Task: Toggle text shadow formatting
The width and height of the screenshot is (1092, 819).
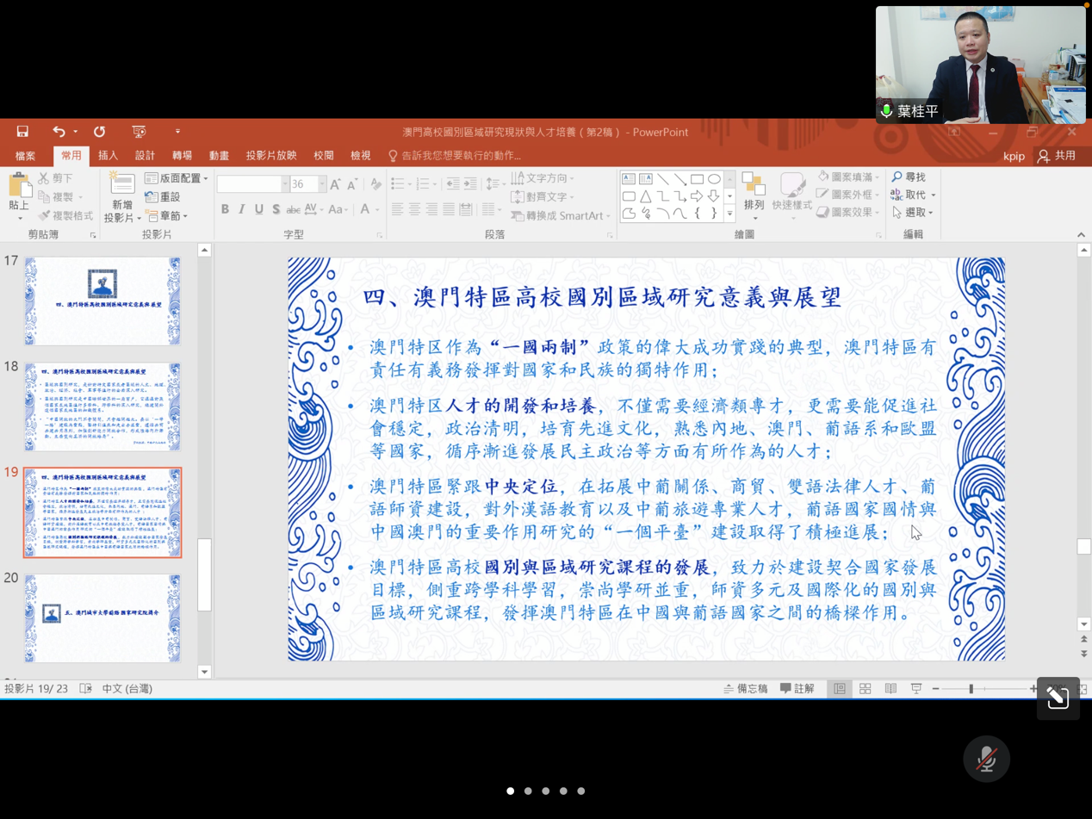Action: pos(276,209)
